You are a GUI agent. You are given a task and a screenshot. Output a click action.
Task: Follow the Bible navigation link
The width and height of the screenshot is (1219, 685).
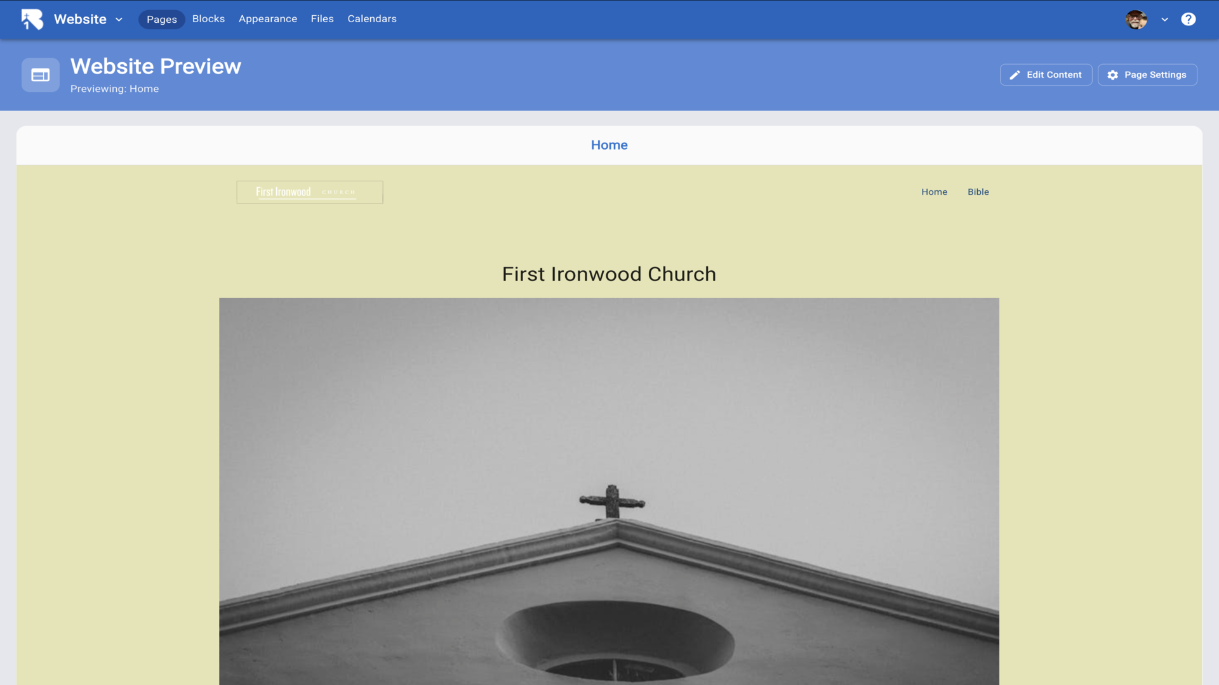978,192
